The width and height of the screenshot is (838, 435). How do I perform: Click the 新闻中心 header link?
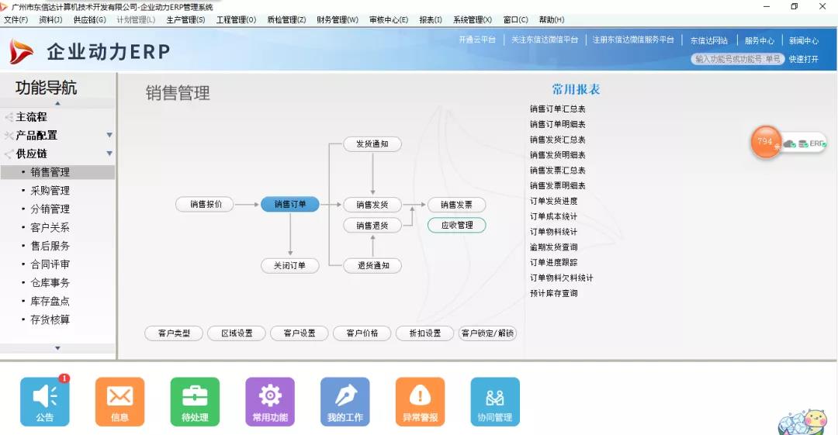pos(804,40)
